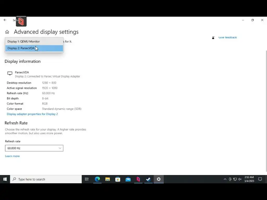The height and width of the screenshot is (200, 267).
Task: Click the tray icon next to the chevron
Action: coord(230,179)
